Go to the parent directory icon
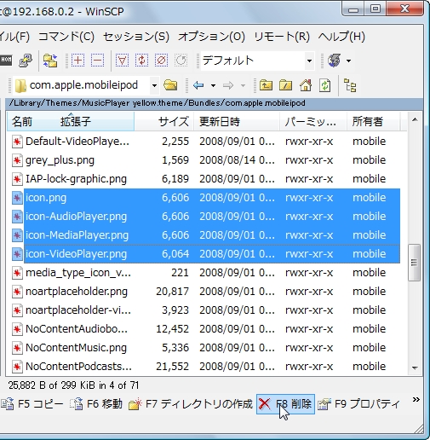 [266, 85]
